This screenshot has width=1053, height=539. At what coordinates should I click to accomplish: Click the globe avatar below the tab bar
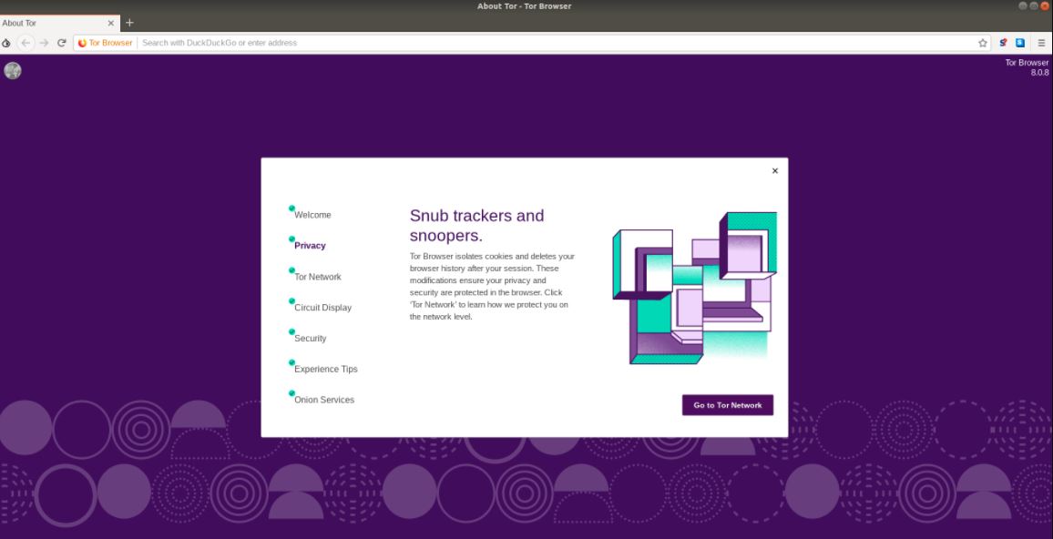(x=12, y=70)
